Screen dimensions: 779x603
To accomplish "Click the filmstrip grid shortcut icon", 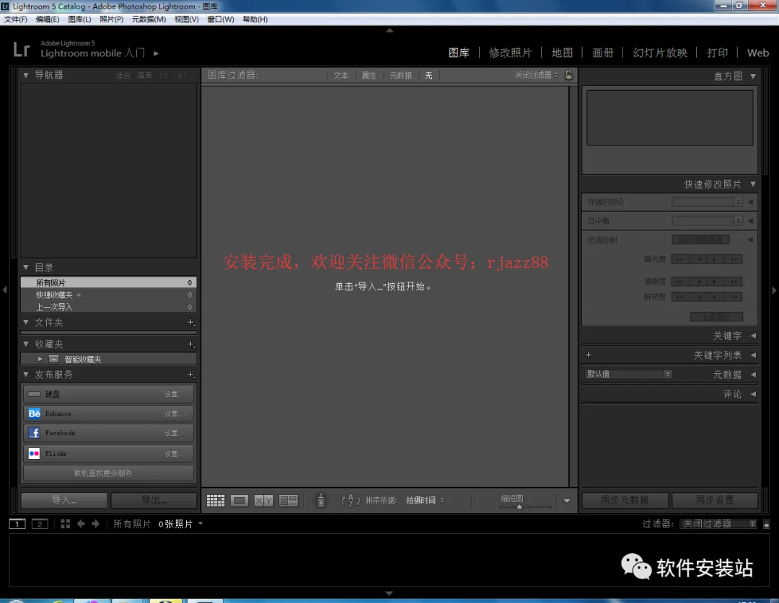I will 65,524.
